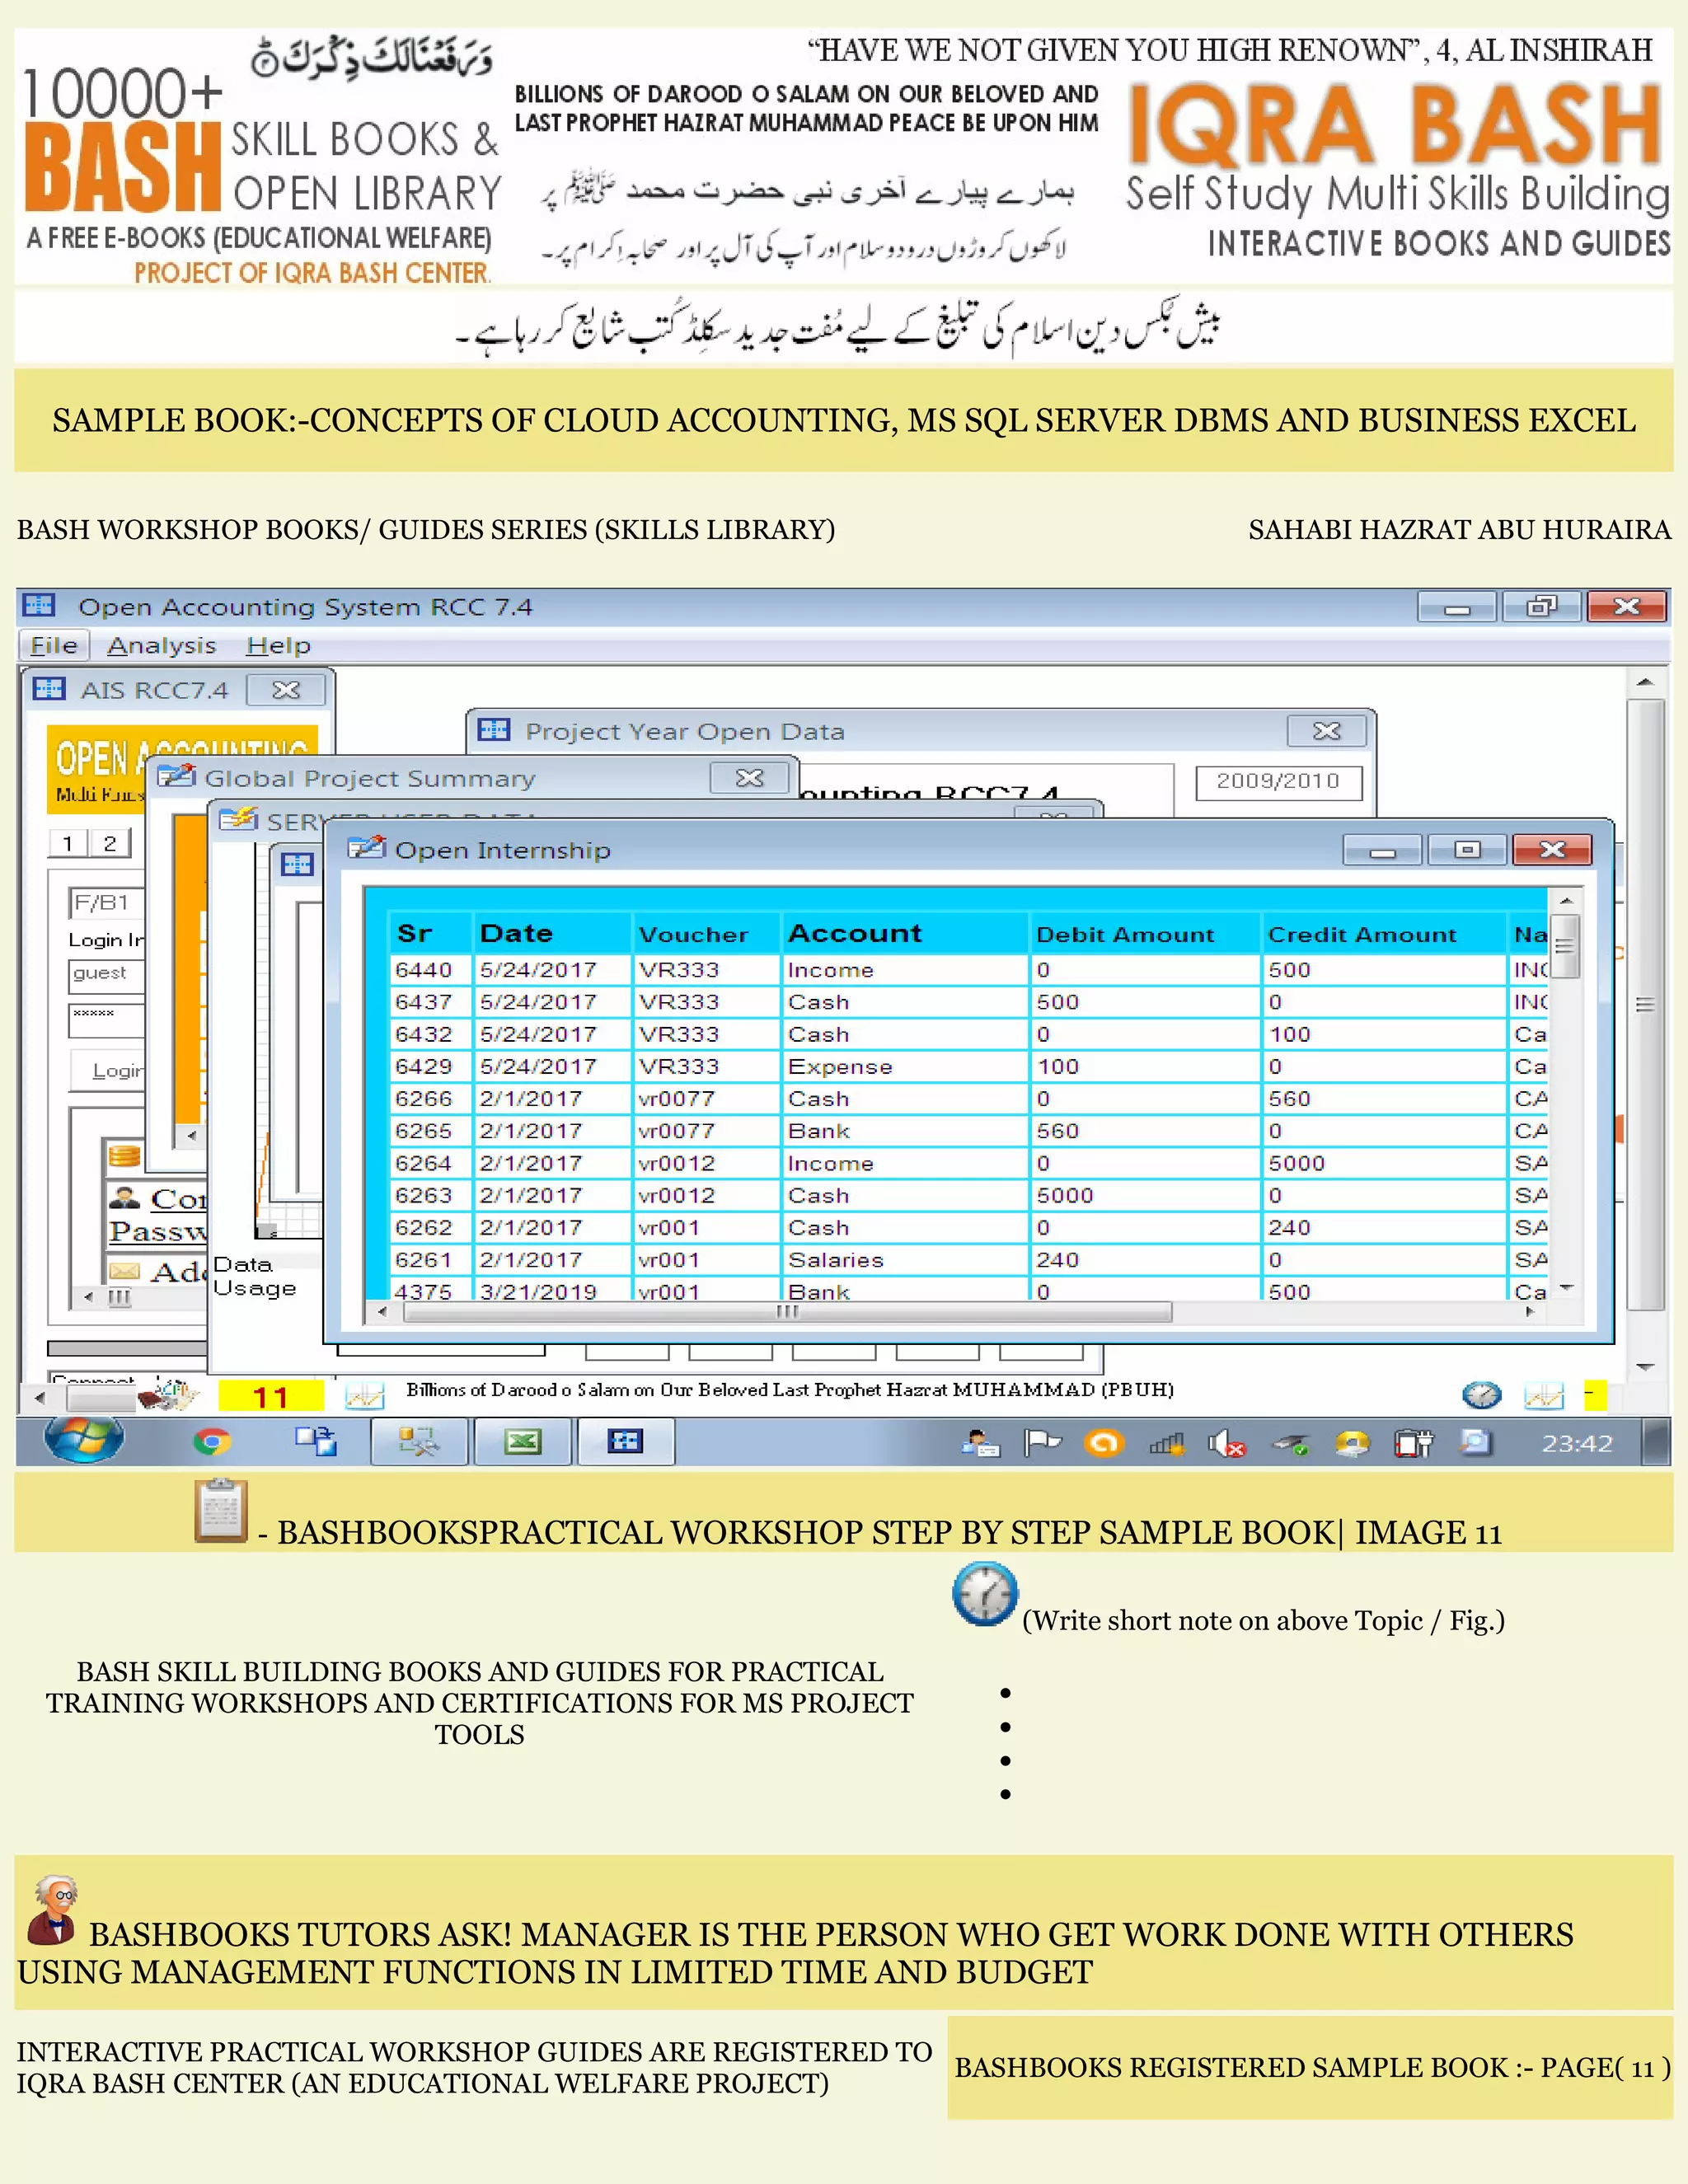The height and width of the screenshot is (2184, 1688).
Task: Click the Open Internship window icon
Action: [x=366, y=849]
